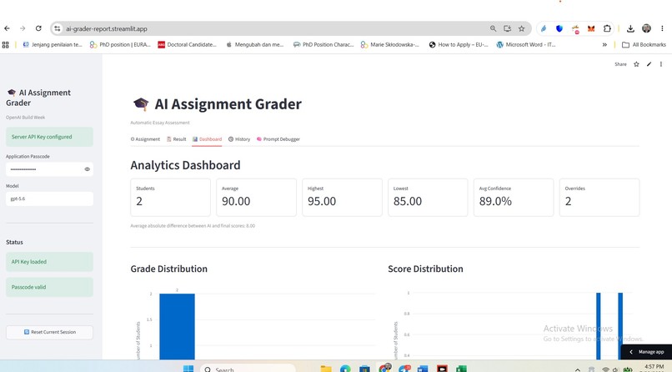Open the Extensions puzzle-piece menu
The height and width of the screenshot is (372, 672).
click(607, 28)
